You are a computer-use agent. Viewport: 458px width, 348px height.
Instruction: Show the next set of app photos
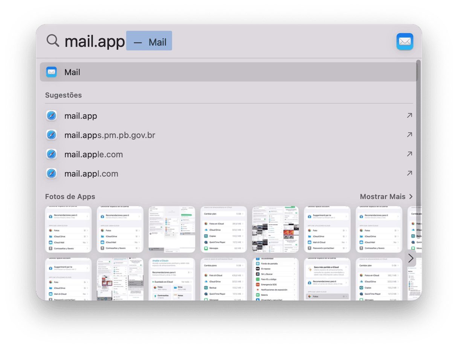pyautogui.click(x=411, y=258)
